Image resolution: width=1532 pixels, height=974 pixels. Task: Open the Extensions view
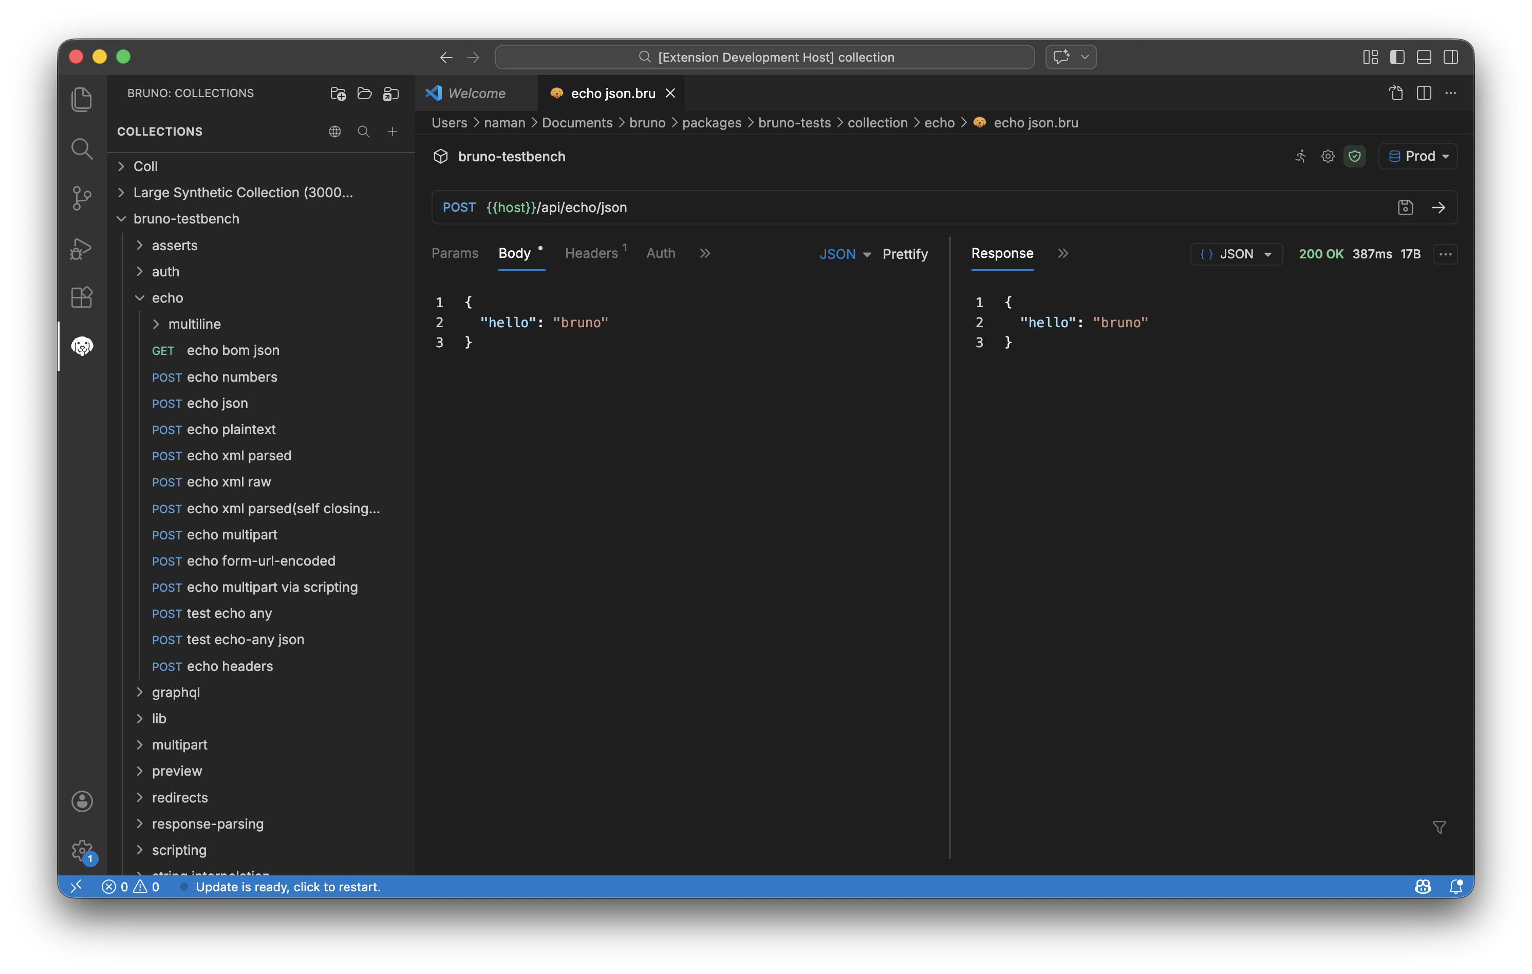coord(82,297)
